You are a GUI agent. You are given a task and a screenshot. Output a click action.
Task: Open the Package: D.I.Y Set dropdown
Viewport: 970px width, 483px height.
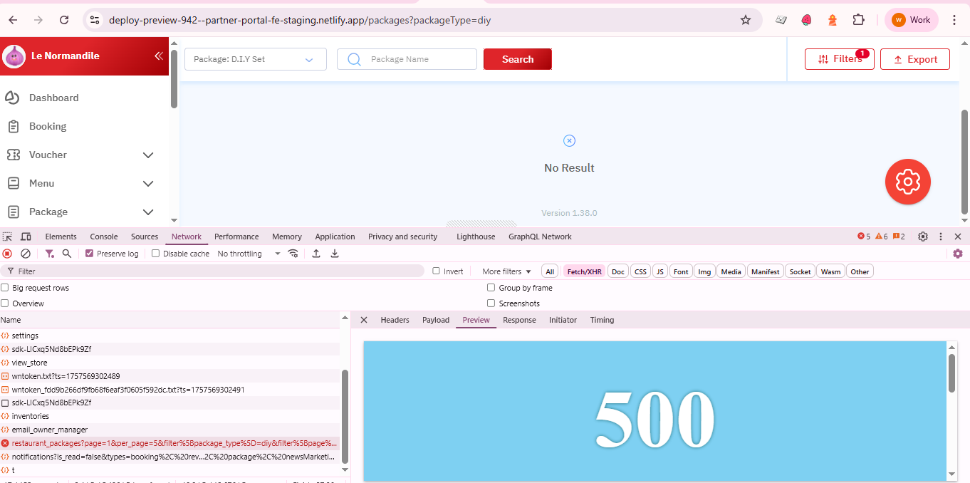[x=255, y=59]
